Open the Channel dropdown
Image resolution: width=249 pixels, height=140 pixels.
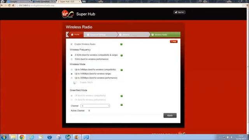(x=95, y=106)
